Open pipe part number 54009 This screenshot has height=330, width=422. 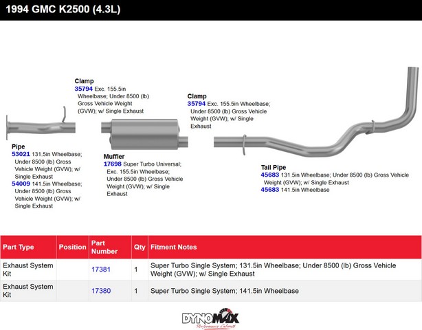click(21, 184)
